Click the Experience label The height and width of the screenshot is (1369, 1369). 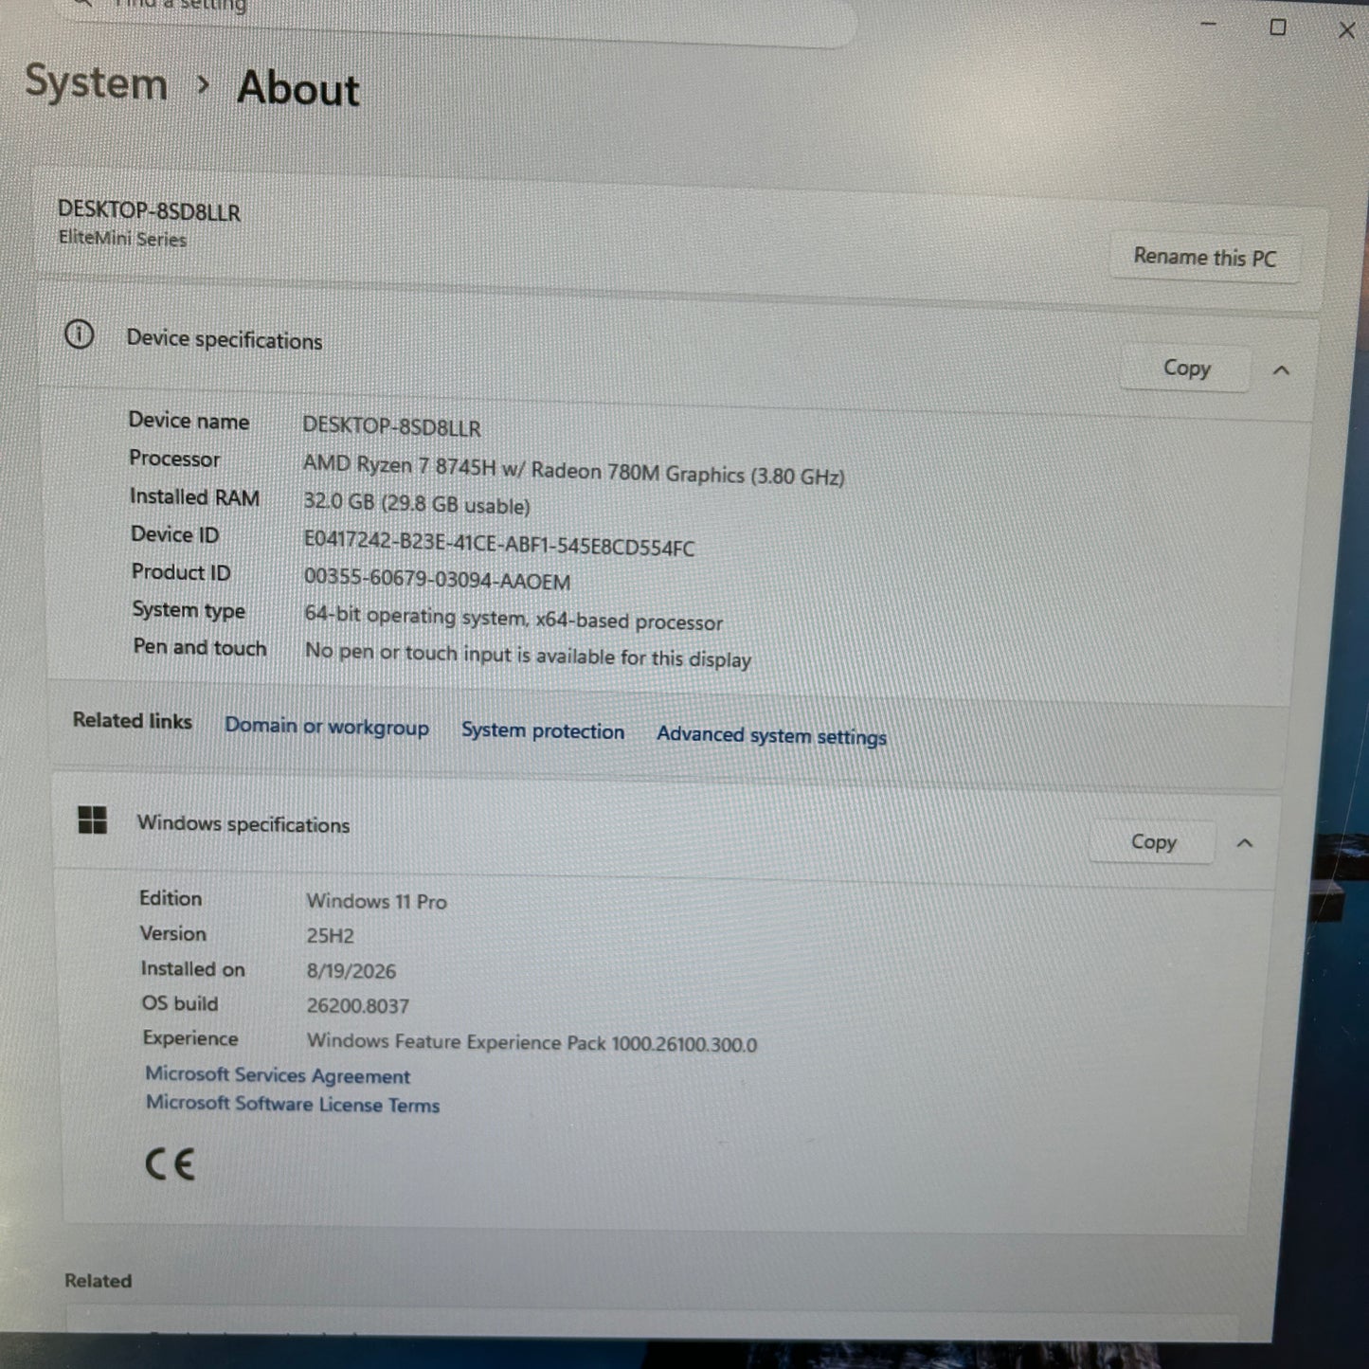click(x=190, y=1038)
